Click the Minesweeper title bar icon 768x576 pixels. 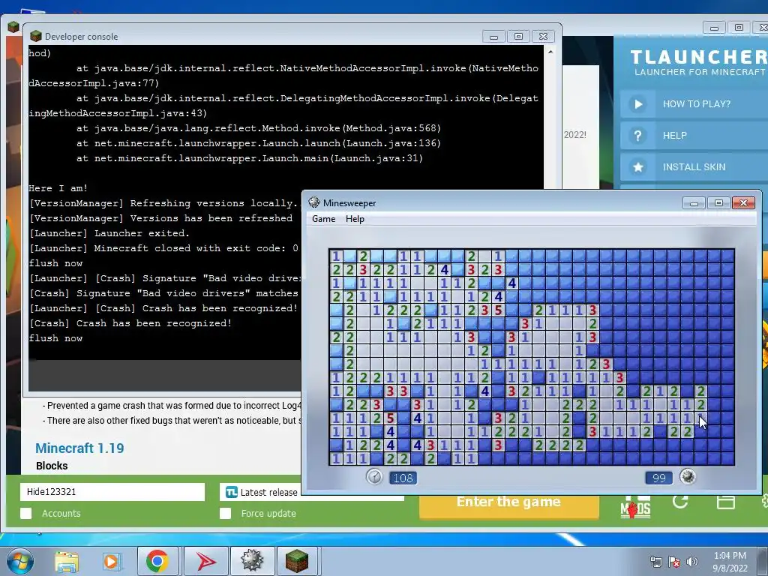click(x=314, y=202)
